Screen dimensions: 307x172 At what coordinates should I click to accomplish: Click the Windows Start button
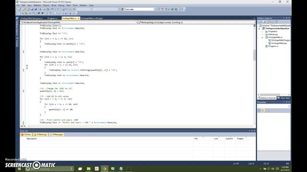(19, 169)
